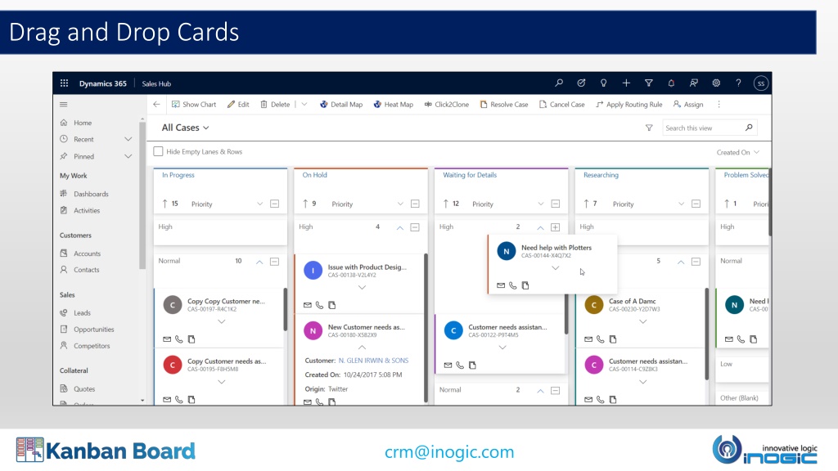Click the Heat Map button
Viewport: 838px width, 471px height.
(x=394, y=105)
